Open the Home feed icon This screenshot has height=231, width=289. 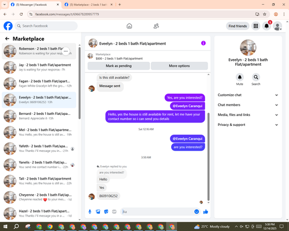[x=129, y=26]
